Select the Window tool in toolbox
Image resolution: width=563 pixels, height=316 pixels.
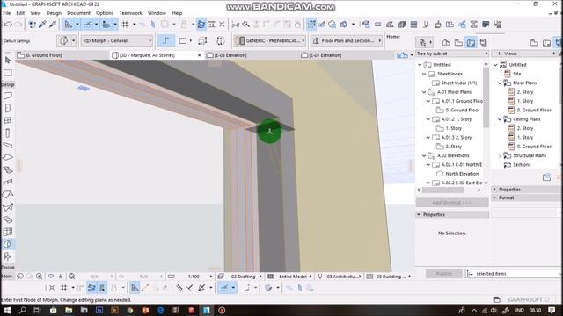pos(8,120)
